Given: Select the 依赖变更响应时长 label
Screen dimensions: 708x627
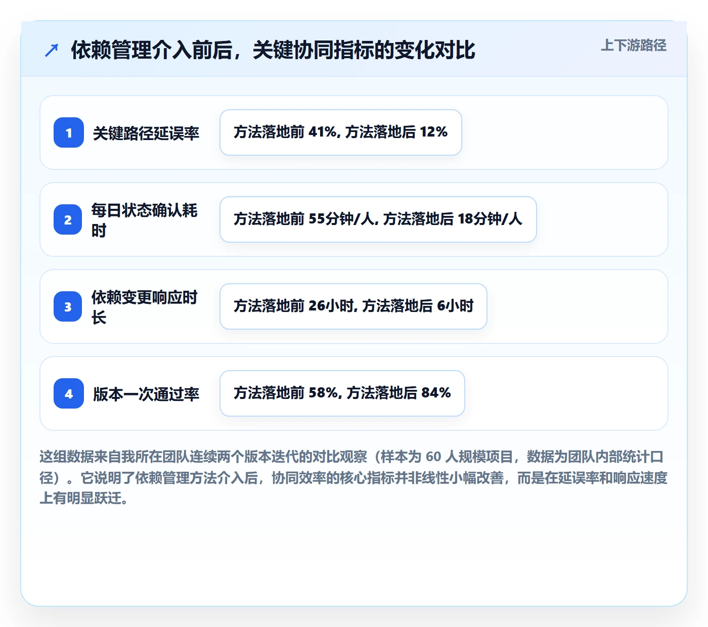Looking at the screenshot, I should (145, 307).
